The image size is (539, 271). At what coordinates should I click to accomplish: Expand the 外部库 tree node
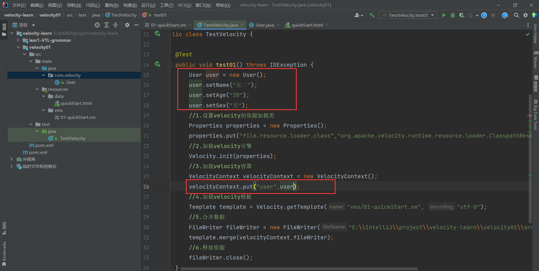coord(12,159)
